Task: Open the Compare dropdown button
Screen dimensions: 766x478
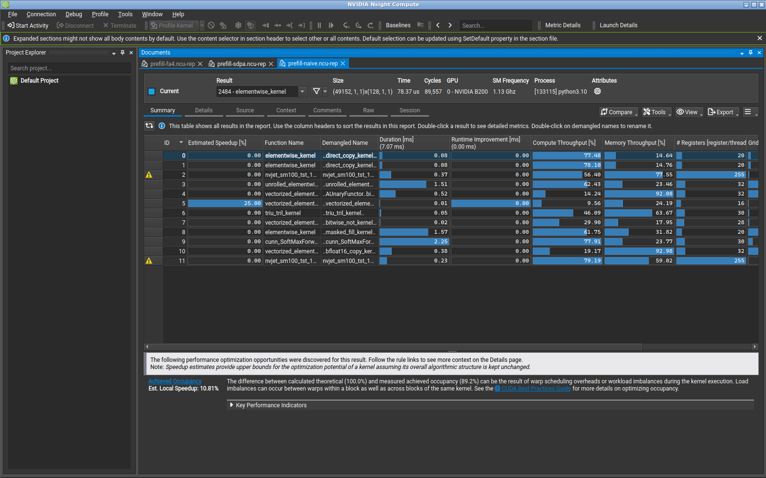Action: (x=619, y=112)
